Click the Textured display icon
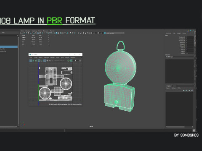The width and height of the screenshot is (202, 151). point(63,33)
